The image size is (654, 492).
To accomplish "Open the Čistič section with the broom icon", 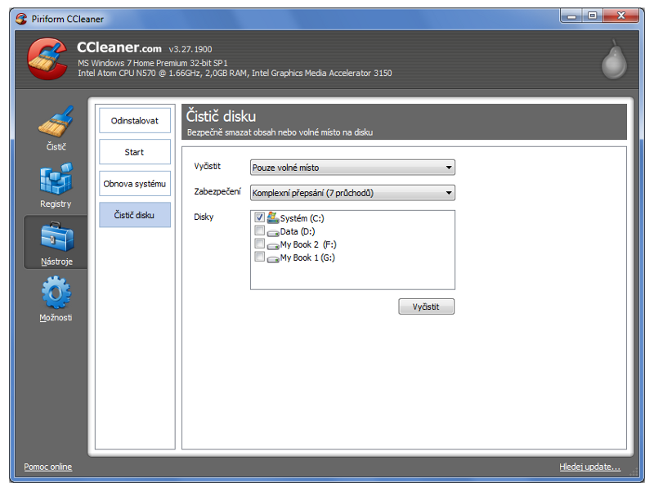I will coord(56,124).
